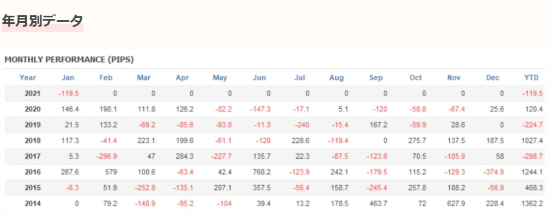Select the 2016 year row label
The image size is (549, 219).
point(32,172)
